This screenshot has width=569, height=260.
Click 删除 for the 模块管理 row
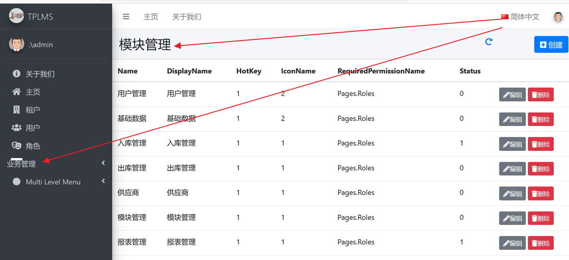[540, 219]
